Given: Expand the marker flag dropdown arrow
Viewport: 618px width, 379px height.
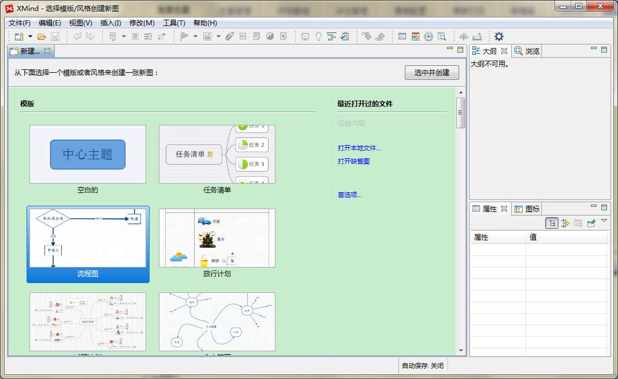Looking at the screenshot, I should (195, 36).
